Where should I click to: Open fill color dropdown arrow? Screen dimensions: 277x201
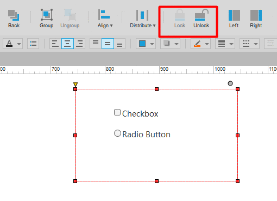click(152, 44)
